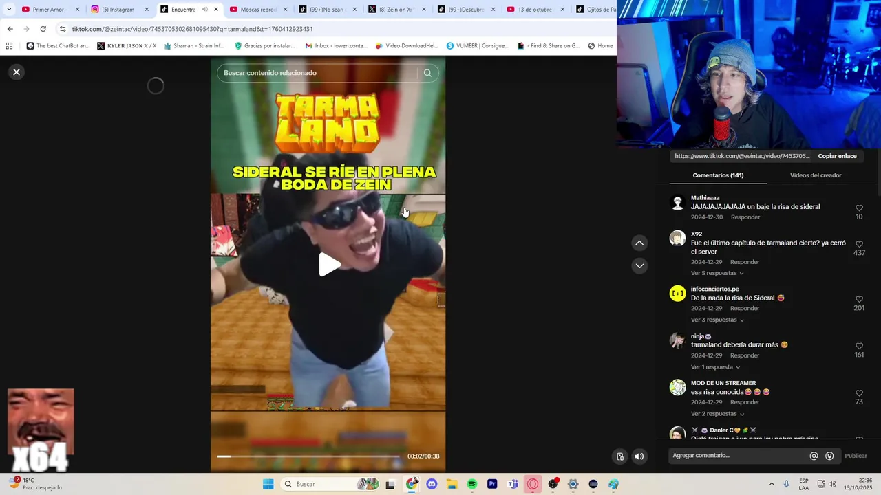Viewport: 881px width, 495px height.
Task: Open Microsoft Teams from taskbar
Action: coord(513,484)
